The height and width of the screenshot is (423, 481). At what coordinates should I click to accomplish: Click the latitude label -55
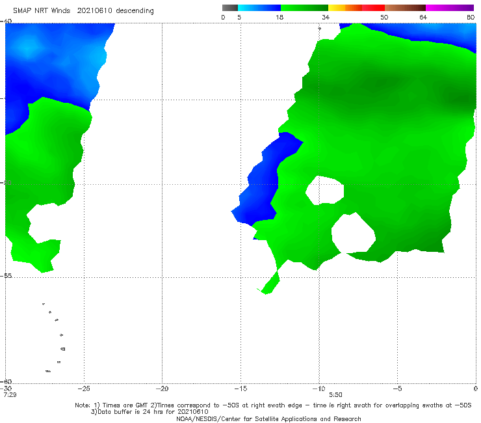point(6,275)
